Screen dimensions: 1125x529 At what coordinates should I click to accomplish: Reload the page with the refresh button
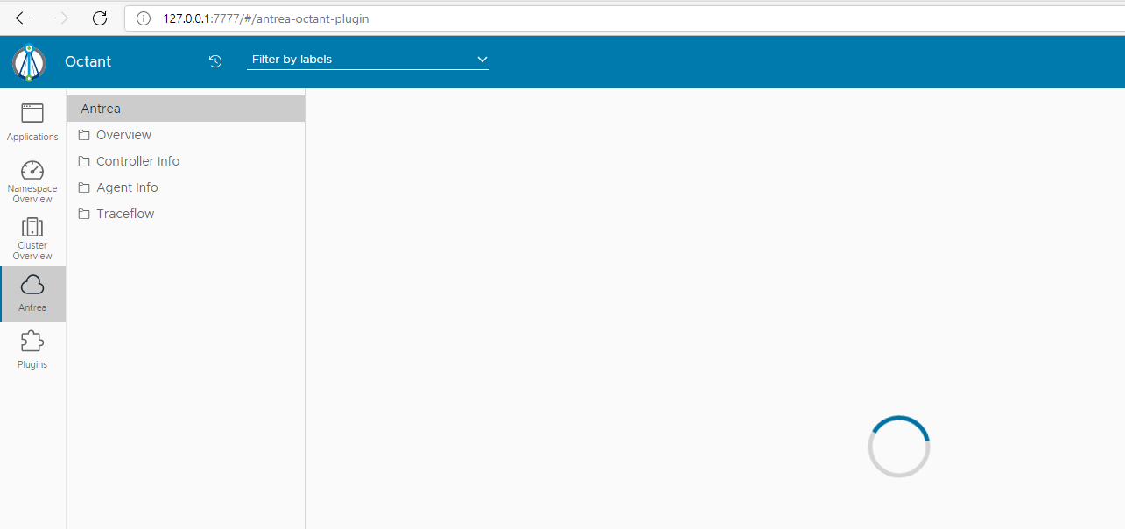tap(99, 18)
